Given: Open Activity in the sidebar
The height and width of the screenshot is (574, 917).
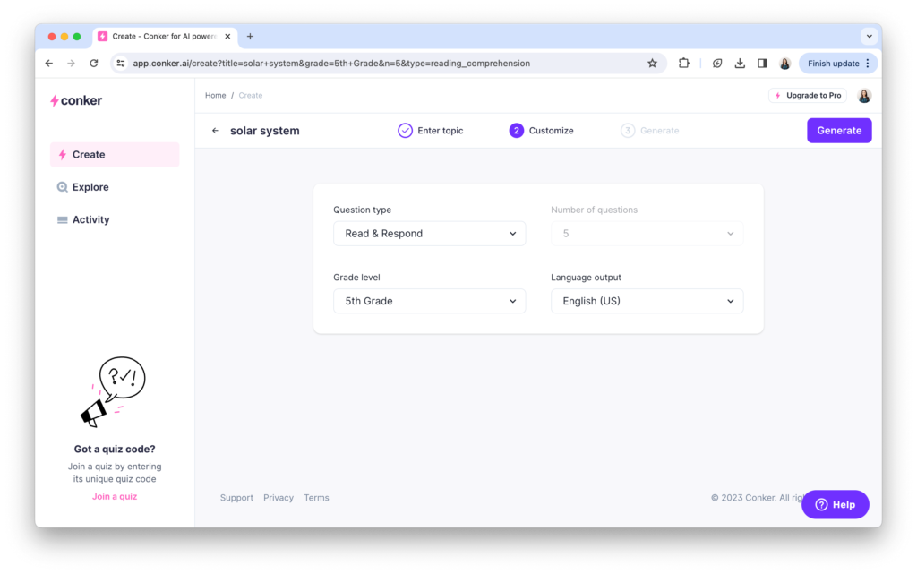Looking at the screenshot, I should click(90, 219).
